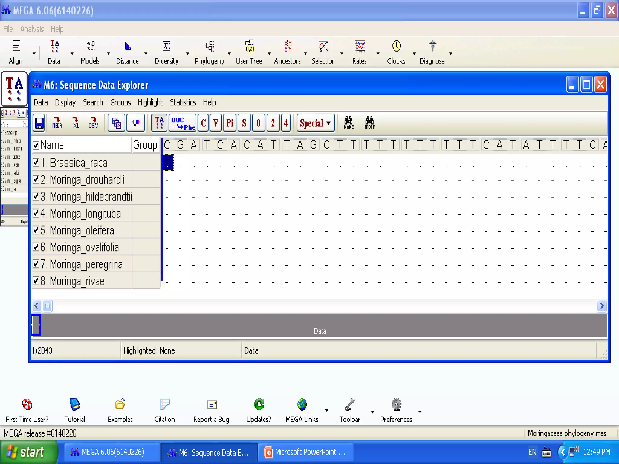Click the select genetic code table icon
The image size is (619, 464).
(x=116, y=123)
